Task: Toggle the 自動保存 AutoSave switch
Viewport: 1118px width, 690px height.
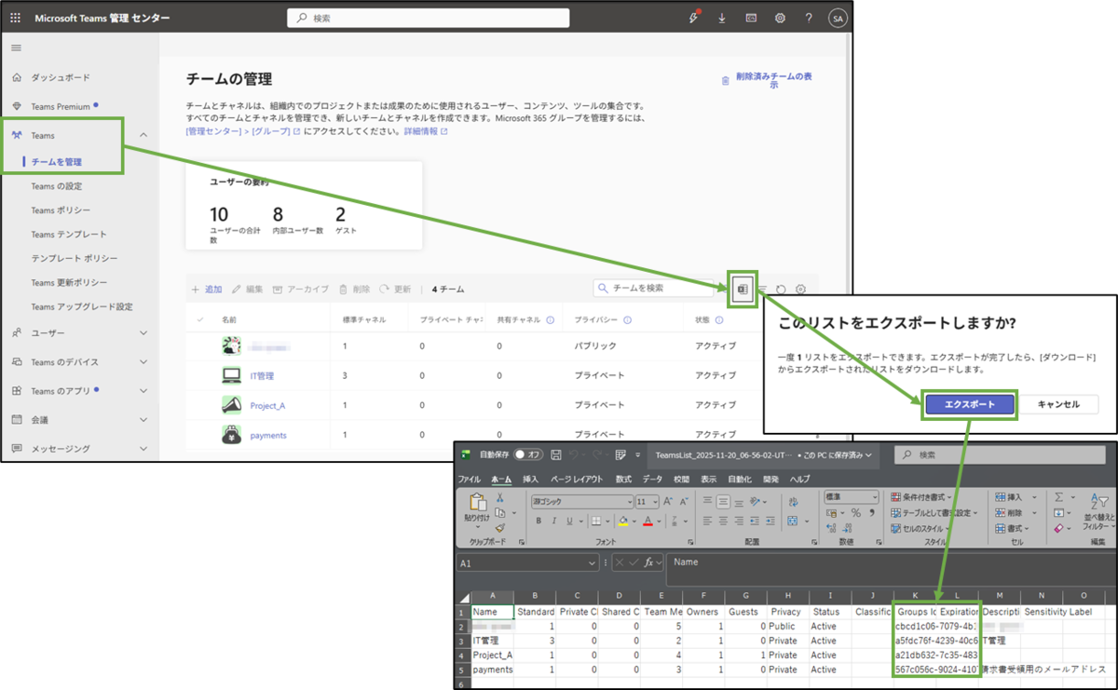Action: coord(528,455)
